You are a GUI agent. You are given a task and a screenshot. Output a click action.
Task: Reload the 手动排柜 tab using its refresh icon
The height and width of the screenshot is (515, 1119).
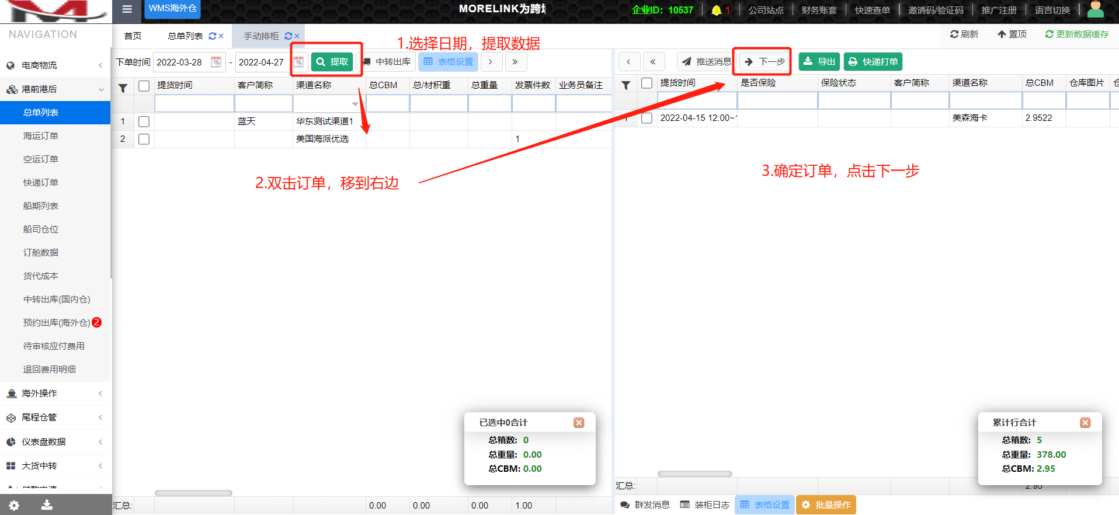289,36
